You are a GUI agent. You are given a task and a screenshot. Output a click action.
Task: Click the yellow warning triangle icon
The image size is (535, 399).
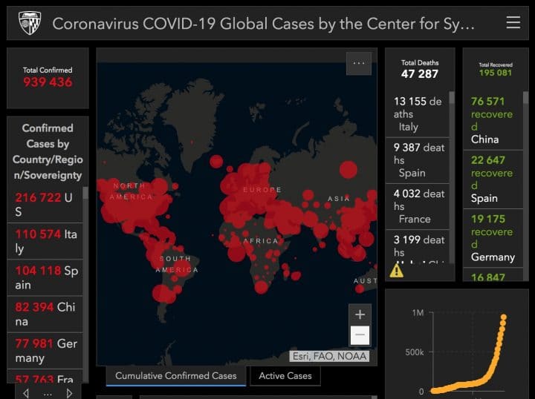(397, 271)
